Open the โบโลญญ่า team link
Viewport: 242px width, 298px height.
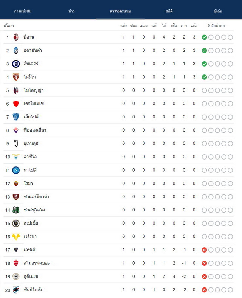(x=34, y=90)
